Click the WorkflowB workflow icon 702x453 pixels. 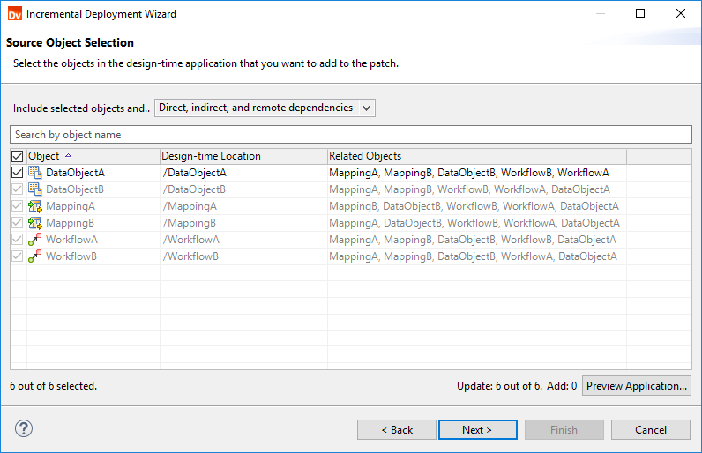click(35, 256)
